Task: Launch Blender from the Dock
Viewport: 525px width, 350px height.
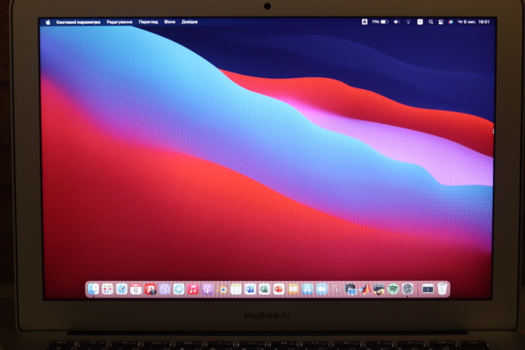Action: [222, 289]
